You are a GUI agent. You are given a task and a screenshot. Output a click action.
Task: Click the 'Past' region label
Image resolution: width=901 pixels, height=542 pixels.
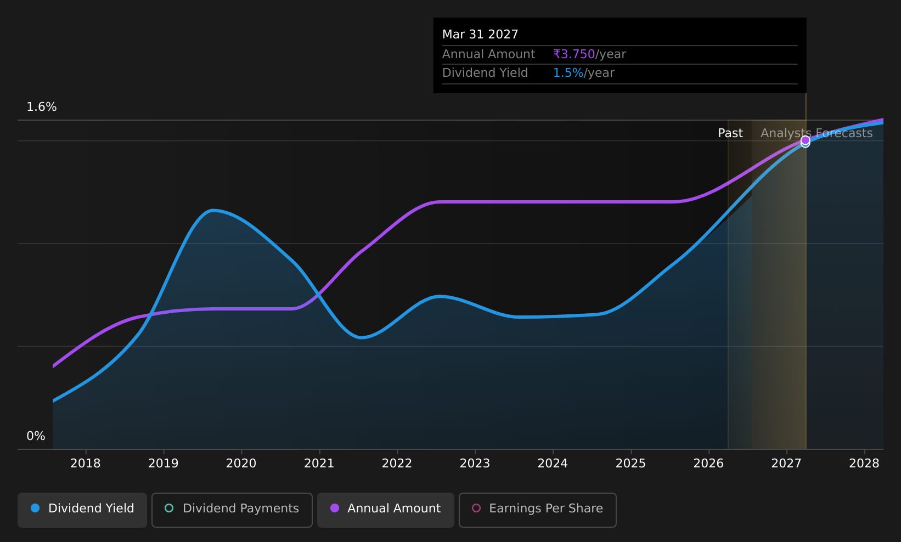(x=730, y=133)
